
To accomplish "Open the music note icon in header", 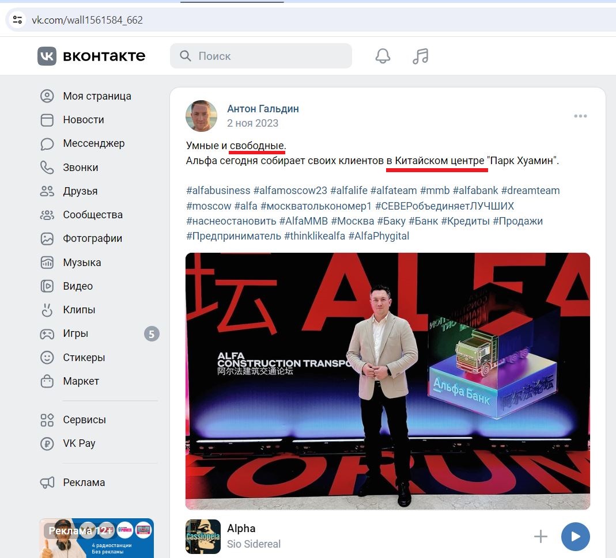I will (420, 56).
